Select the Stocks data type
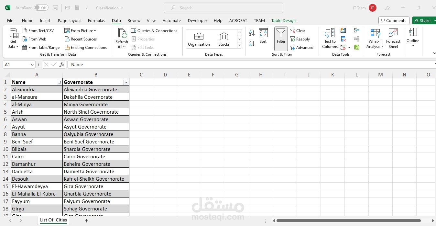The height and width of the screenshot is (226, 436). 224,39
